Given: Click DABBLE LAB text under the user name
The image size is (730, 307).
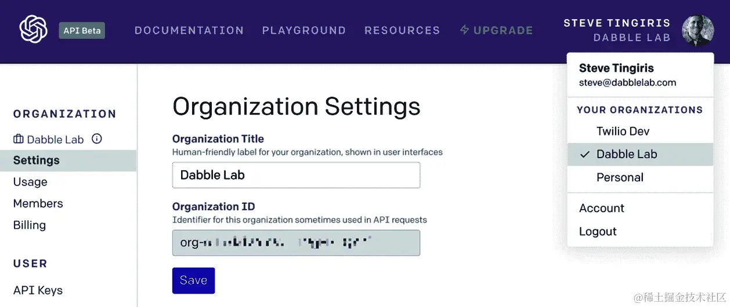Looking at the screenshot, I should [632, 38].
